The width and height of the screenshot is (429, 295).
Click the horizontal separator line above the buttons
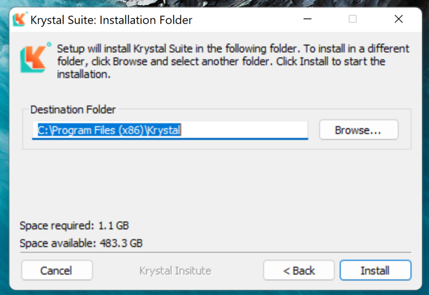216,253
